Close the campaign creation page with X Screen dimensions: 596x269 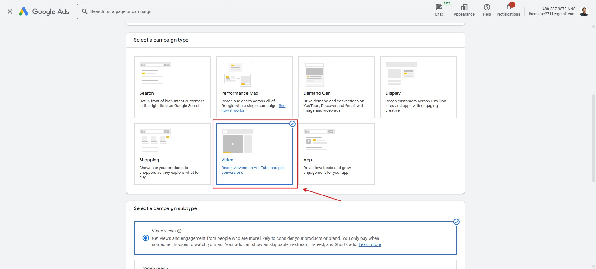10,11
